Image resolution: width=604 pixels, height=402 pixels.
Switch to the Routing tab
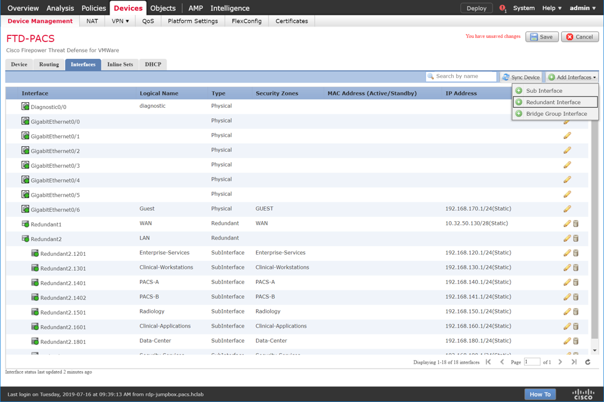coord(49,64)
